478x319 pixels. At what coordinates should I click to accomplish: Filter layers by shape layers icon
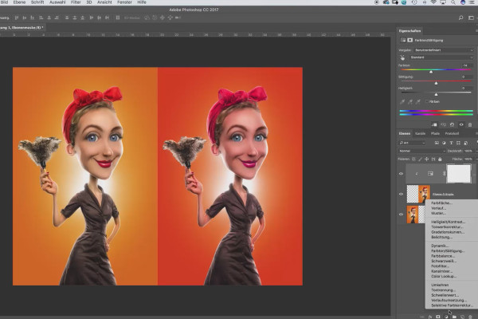point(458,143)
